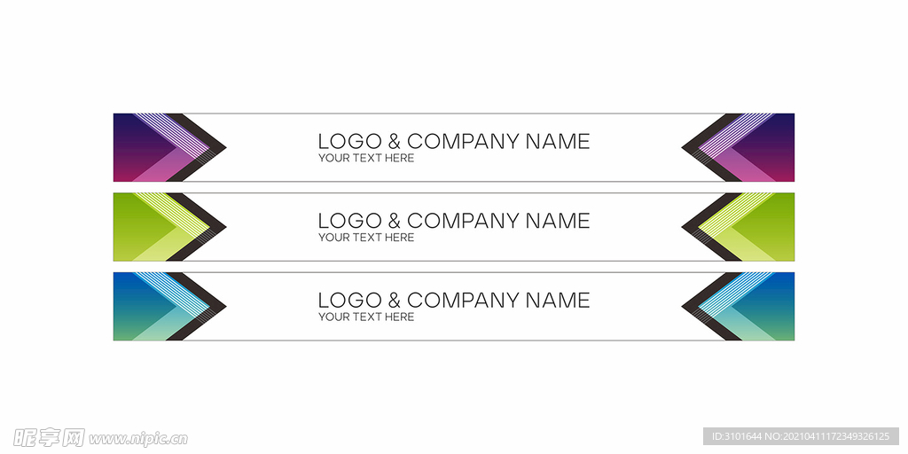Select the ampersand in the purple banner title
Screen dimensions: 908x454
394,141
